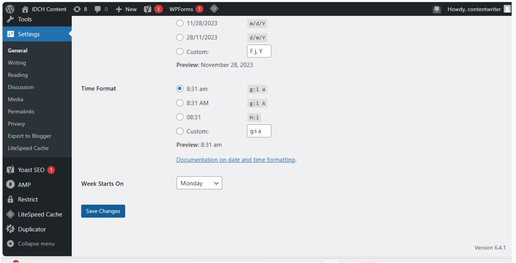Screen dimensions: 516x263
Task: Select the 08:31 24-hour time format
Action: click(180, 116)
